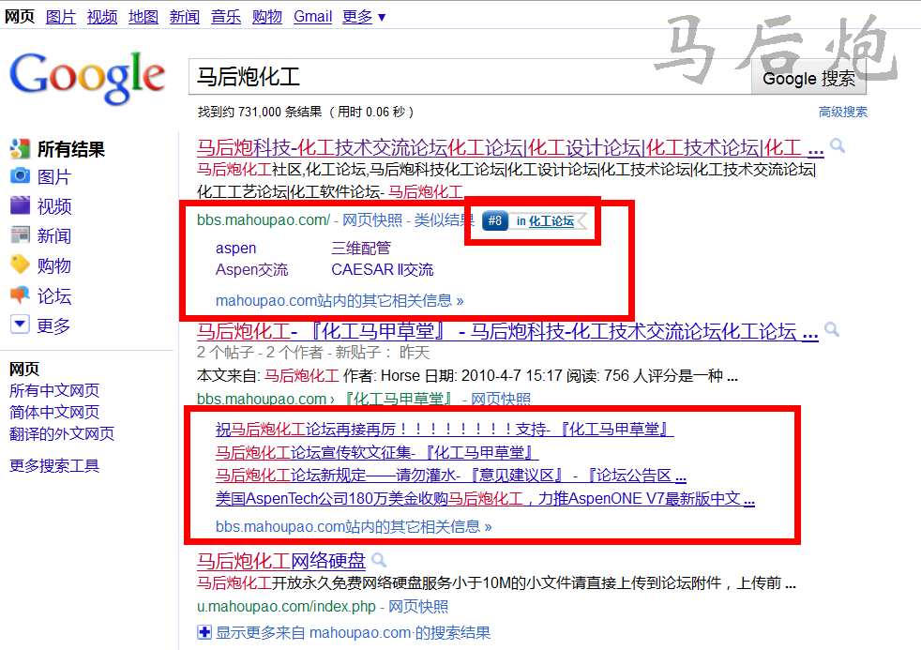Click the magnifier preview icon beside first result title

838,145
